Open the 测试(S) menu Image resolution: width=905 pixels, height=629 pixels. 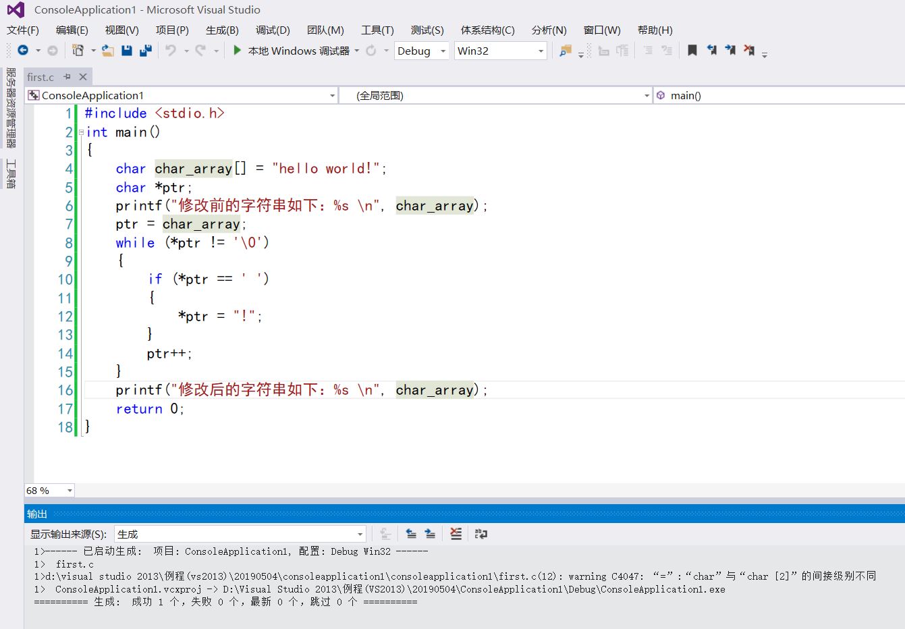coord(427,30)
